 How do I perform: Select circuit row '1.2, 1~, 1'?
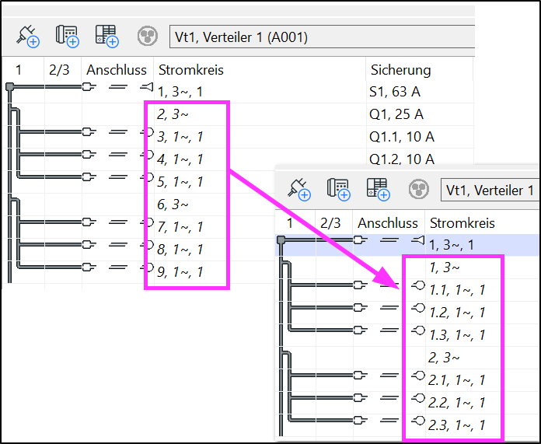(457, 313)
